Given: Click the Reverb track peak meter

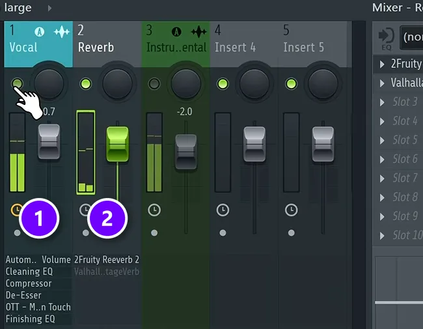Looking at the screenshot, I should [x=86, y=152].
